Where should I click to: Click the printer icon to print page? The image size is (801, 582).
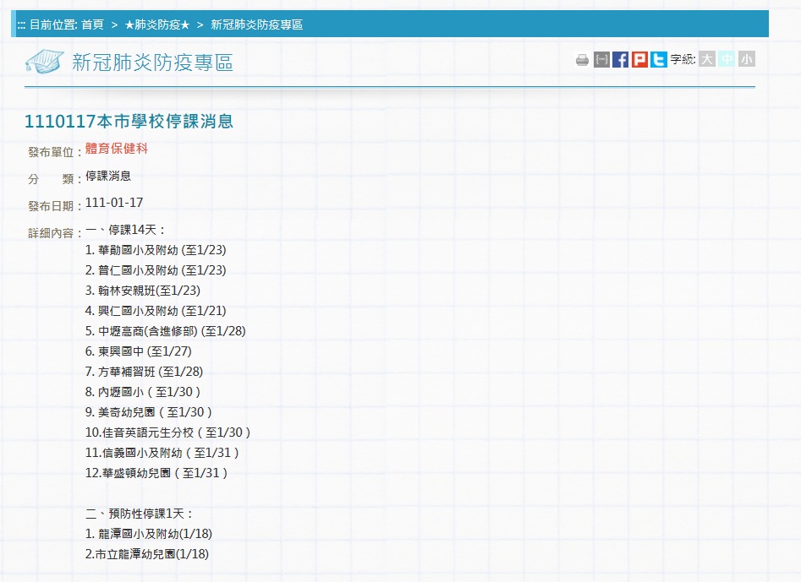tap(582, 60)
